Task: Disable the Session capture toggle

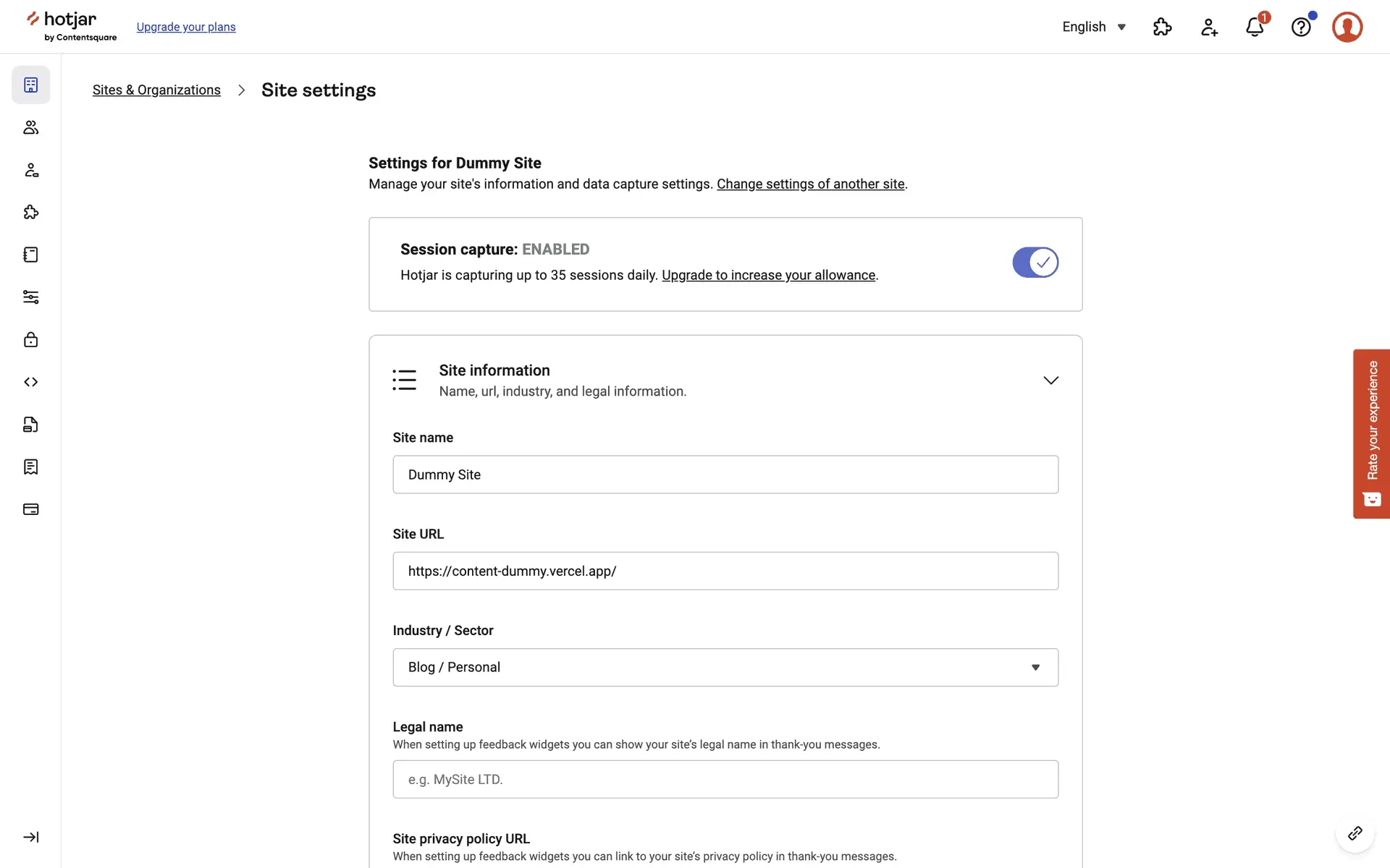Action: tap(1035, 263)
